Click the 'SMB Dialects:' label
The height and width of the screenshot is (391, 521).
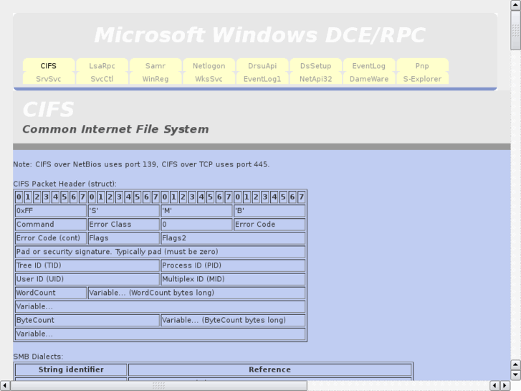(38, 357)
